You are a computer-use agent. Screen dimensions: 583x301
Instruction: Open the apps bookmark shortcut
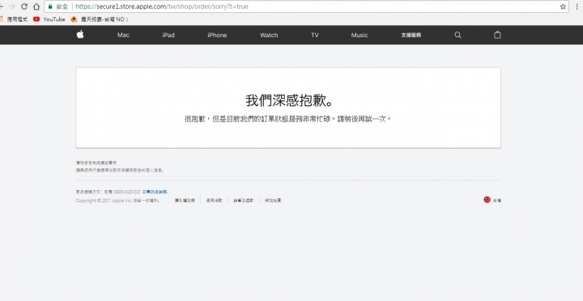coord(14,19)
